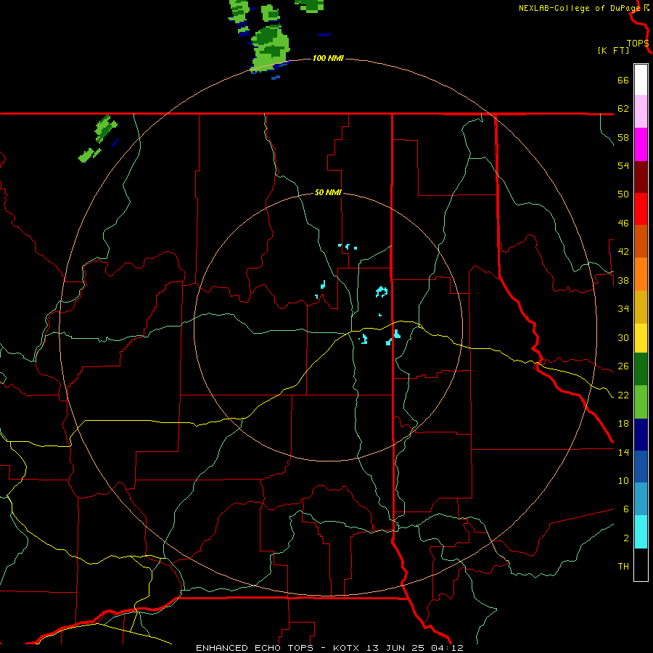Click the 22 legend value

click(x=623, y=395)
